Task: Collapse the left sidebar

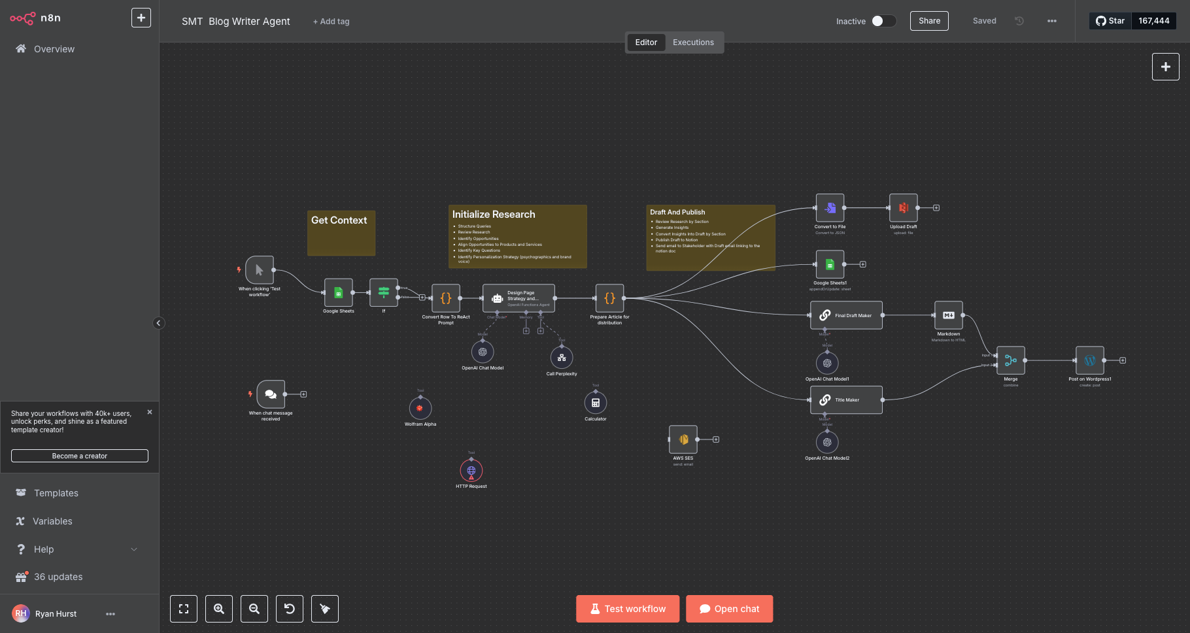Action: 158,323
